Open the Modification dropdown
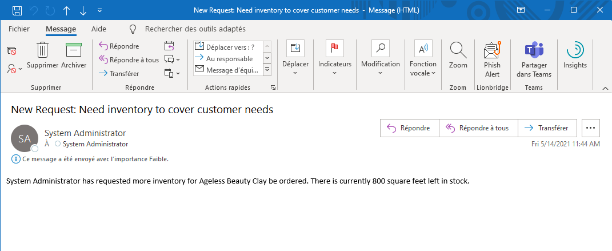The height and width of the screenshot is (251, 612). [x=381, y=57]
